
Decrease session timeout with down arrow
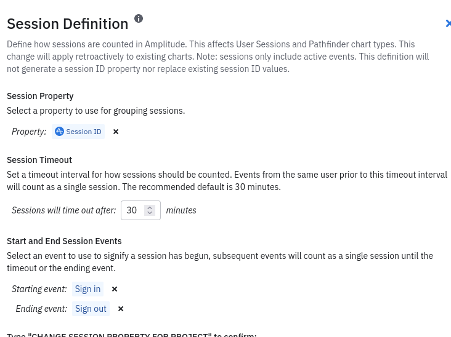click(x=150, y=213)
